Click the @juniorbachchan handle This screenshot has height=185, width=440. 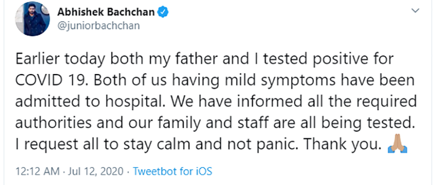(x=98, y=26)
